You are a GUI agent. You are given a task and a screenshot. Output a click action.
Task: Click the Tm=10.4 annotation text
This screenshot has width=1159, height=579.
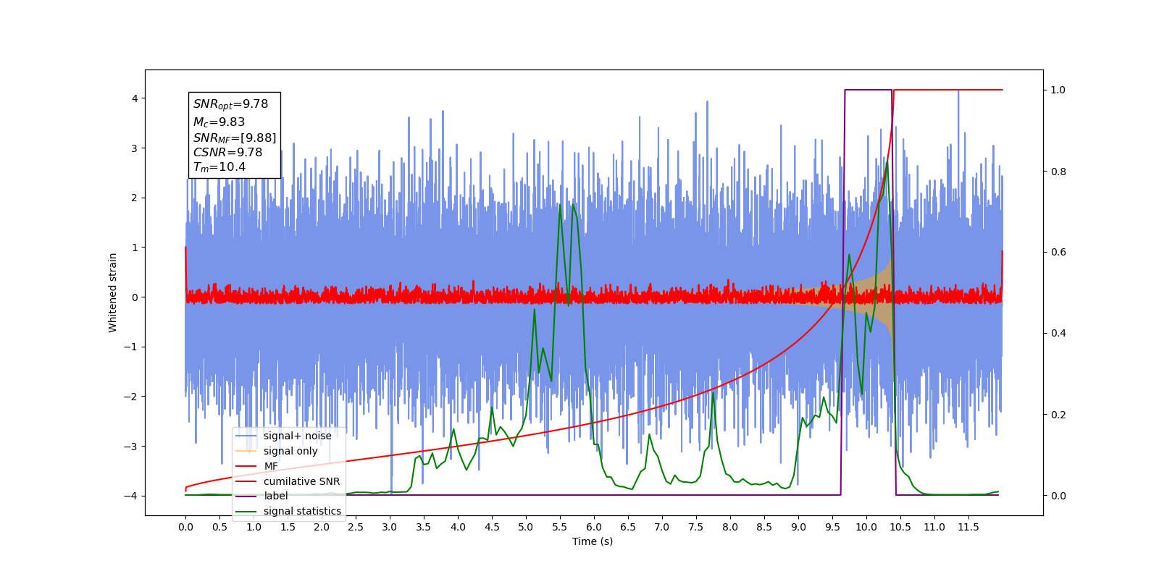click(x=219, y=167)
